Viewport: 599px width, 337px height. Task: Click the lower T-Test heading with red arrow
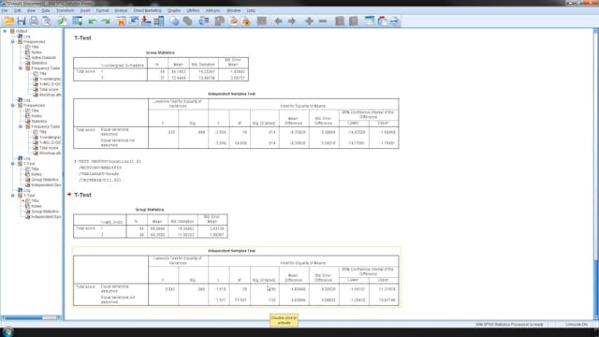coord(82,195)
